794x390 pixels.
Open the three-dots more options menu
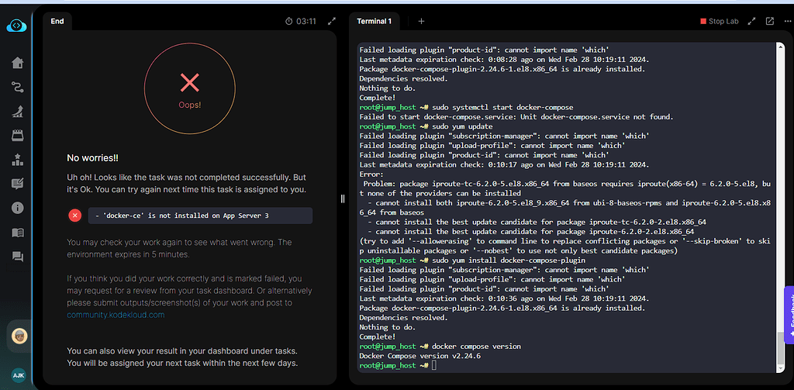click(789, 21)
